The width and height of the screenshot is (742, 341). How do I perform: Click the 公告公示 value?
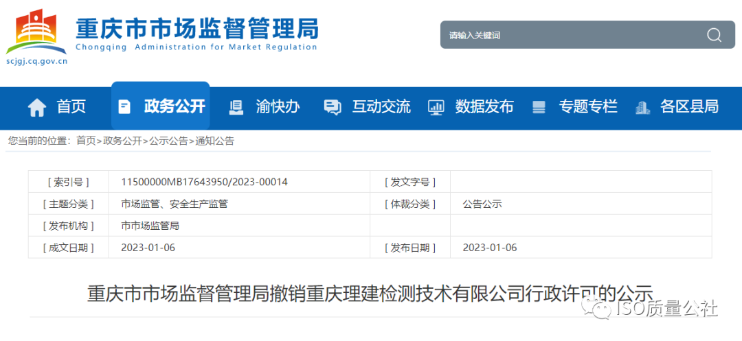(x=482, y=204)
